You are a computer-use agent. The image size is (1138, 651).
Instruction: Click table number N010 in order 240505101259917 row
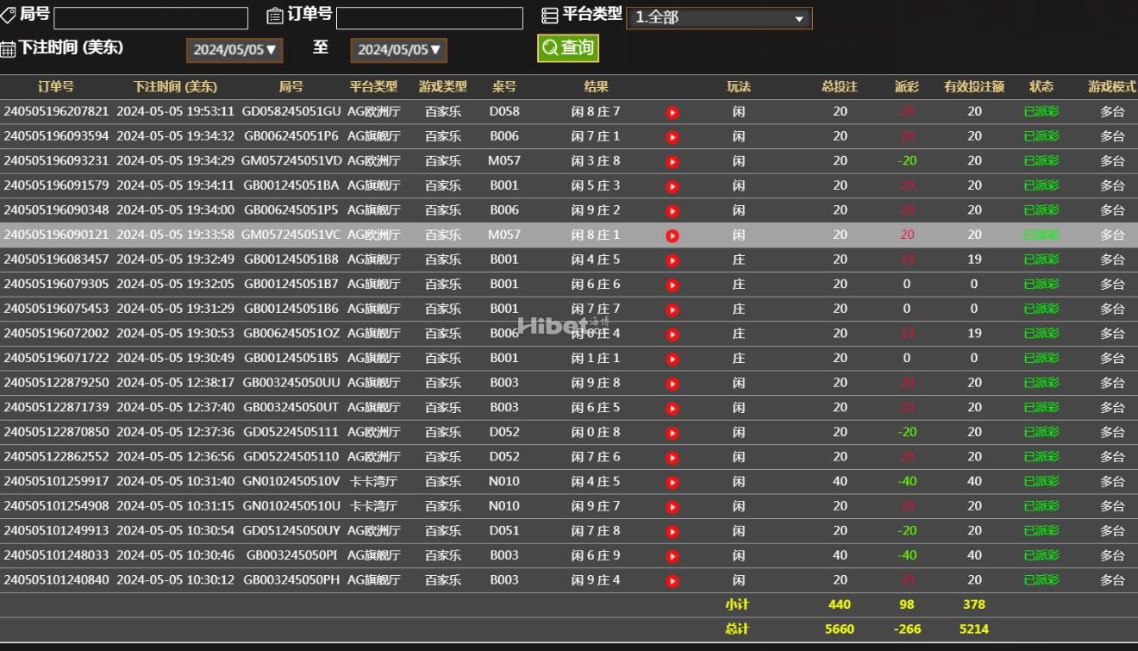(x=504, y=481)
